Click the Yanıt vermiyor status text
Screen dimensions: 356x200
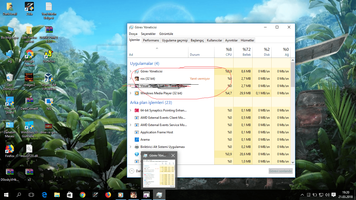tap(200, 78)
